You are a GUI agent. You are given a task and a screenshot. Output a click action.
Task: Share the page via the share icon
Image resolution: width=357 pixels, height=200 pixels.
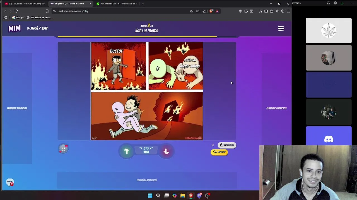pos(204,11)
